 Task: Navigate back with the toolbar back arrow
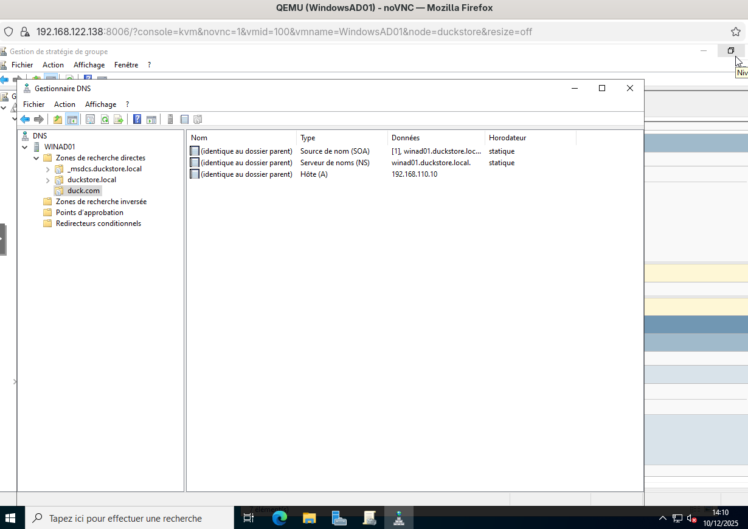(x=25, y=119)
